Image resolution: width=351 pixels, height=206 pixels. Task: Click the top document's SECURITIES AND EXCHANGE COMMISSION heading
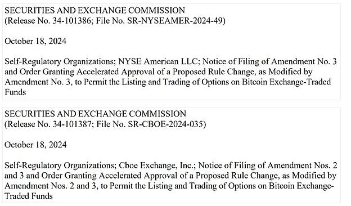pos(94,10)
